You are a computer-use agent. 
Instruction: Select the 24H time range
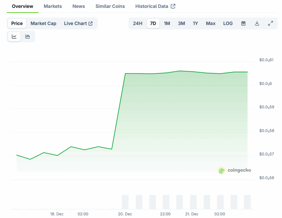(x=137, y=23)
